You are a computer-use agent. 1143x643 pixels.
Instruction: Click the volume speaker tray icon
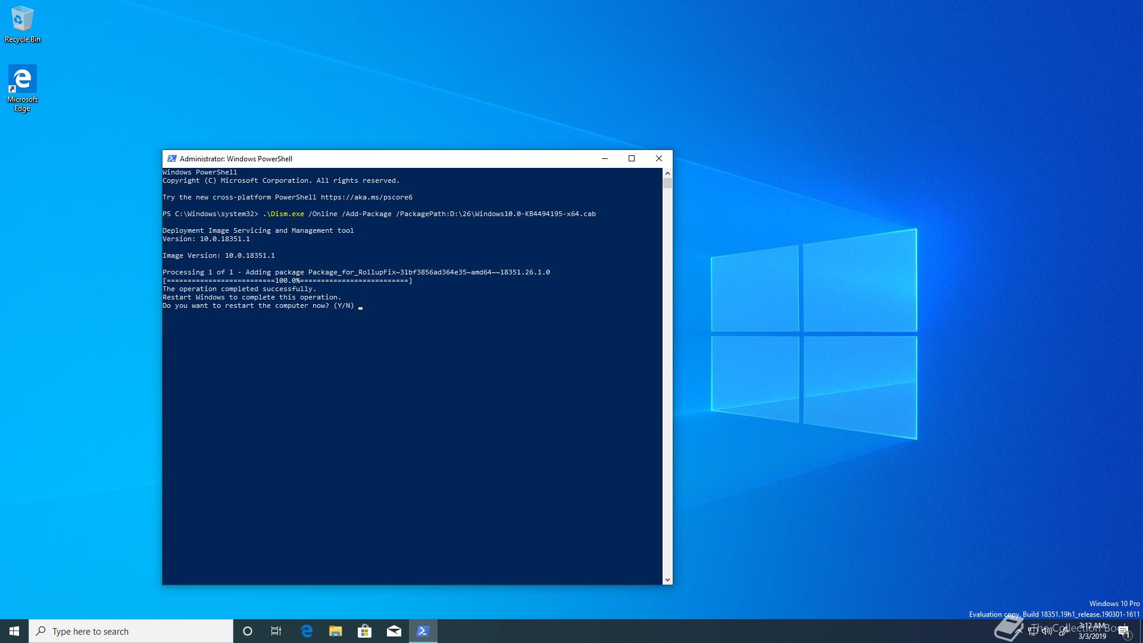(1047, 631)
